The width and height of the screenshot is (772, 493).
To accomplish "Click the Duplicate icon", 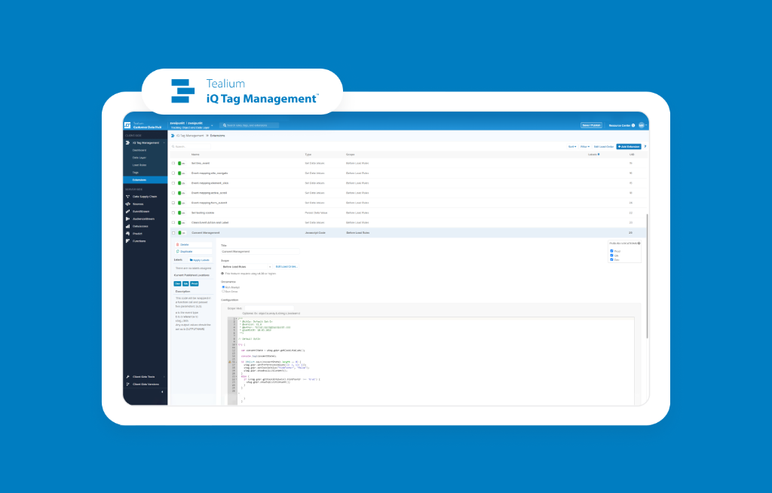I will point(178,252).
